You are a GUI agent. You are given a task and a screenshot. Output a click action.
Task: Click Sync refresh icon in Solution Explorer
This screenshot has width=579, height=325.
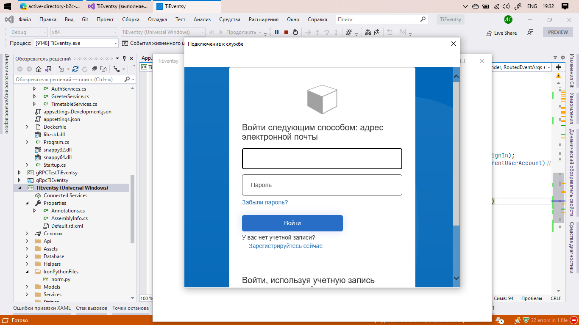coord(75,69)
